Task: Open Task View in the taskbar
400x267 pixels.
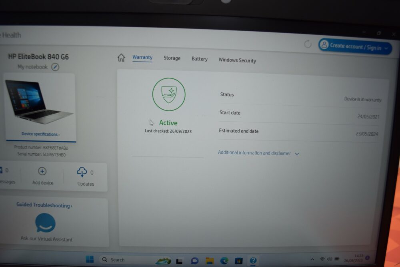Action: pos(179,261)
